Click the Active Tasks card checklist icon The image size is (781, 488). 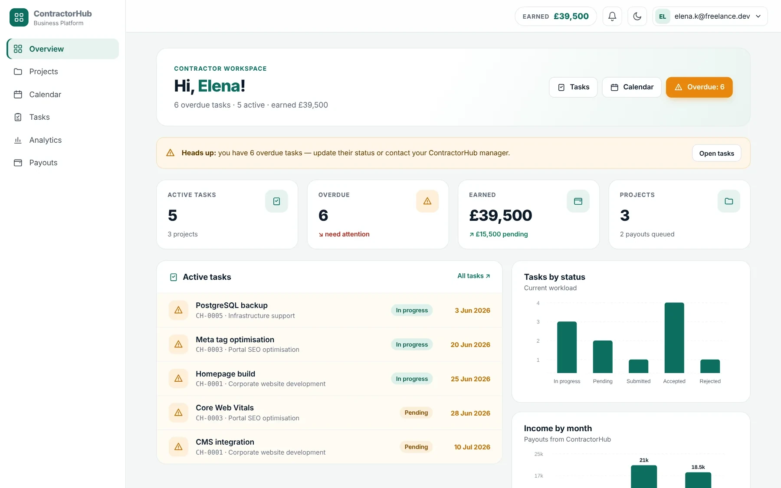tap(276, 201)
